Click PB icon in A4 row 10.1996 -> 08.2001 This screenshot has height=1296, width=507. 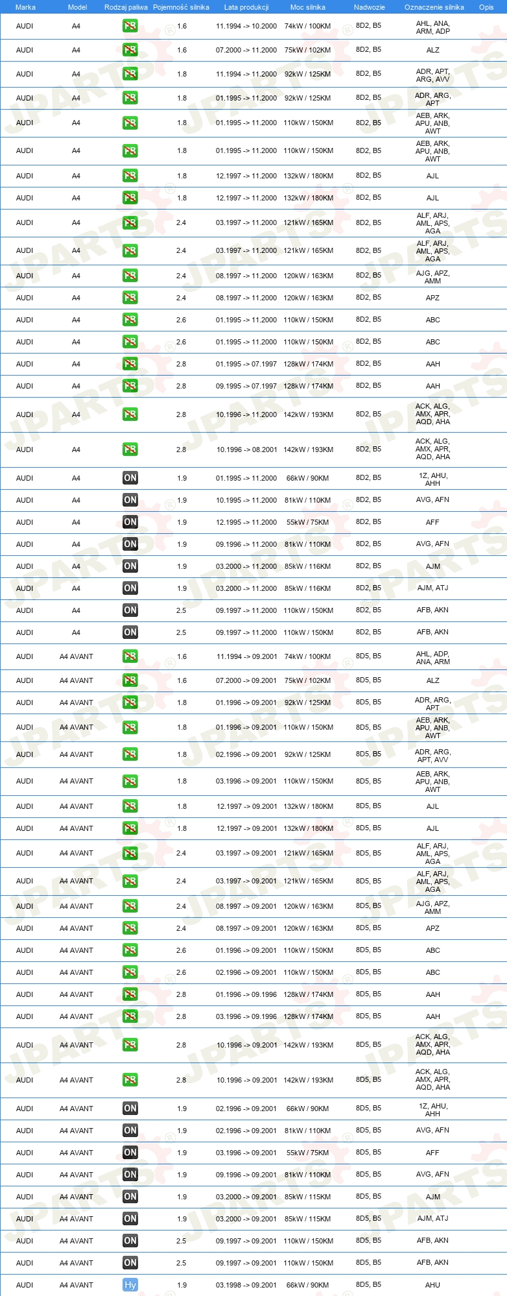130,450
